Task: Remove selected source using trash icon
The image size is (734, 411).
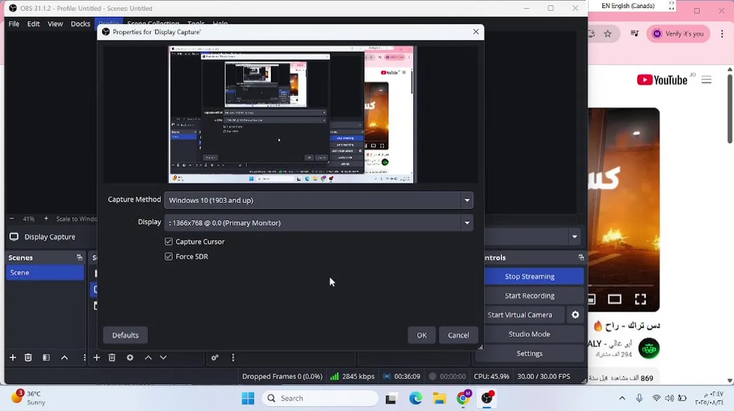Action: coord(112,357)
